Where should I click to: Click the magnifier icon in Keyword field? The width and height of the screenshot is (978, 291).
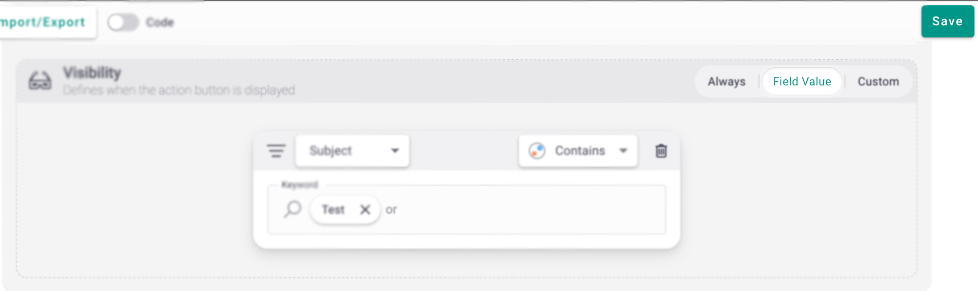pos(293,209)
